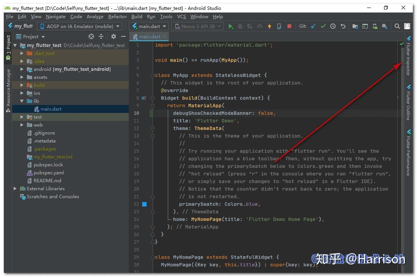This screenshot has width=417, height=277.
Task: Click 'Flutter Demo' title string in code
Action: pyautogui.click(x=216, y=121)
